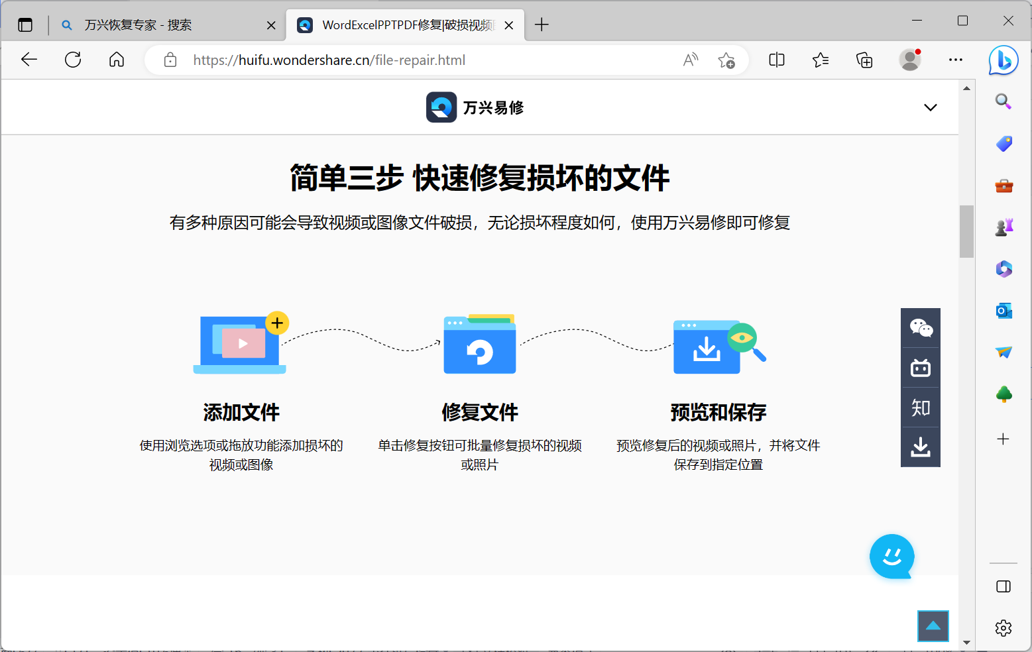Open the search icon in the Edge sidebar
1032x652 pixels.
coord(1003,101)
